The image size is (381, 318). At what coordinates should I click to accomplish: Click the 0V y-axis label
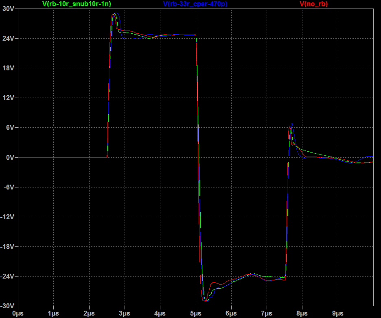pos(10,157)
